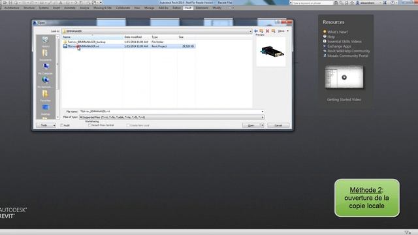This screenshot has height=235, width=418.
Task: Select 'Revit Project' type cell
Action: click(x=159, y=46)
